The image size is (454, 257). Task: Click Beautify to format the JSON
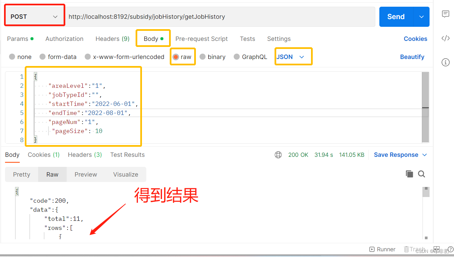(412, 57)
